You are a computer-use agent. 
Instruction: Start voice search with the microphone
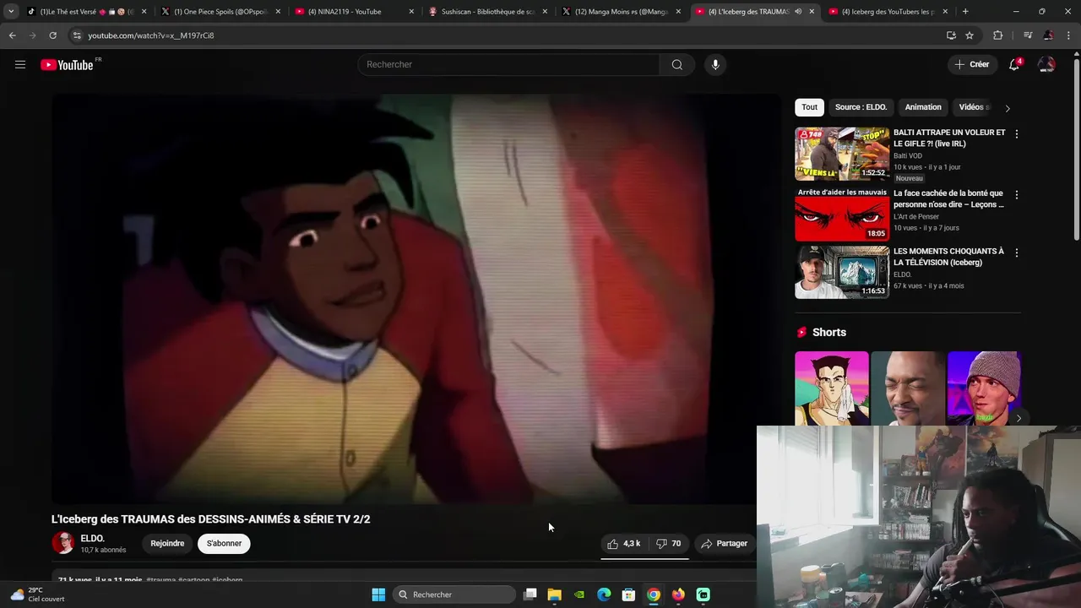click(715, 65)
